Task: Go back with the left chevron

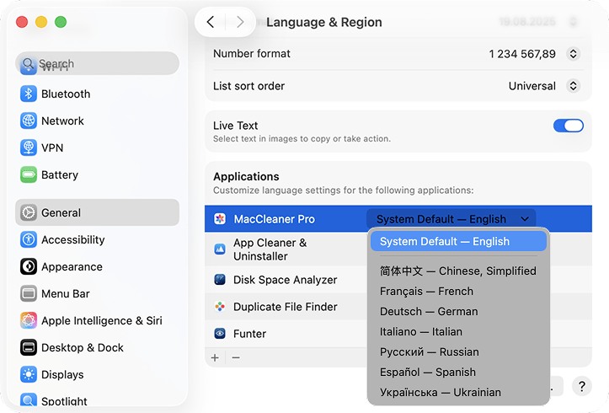Action: 211,22
